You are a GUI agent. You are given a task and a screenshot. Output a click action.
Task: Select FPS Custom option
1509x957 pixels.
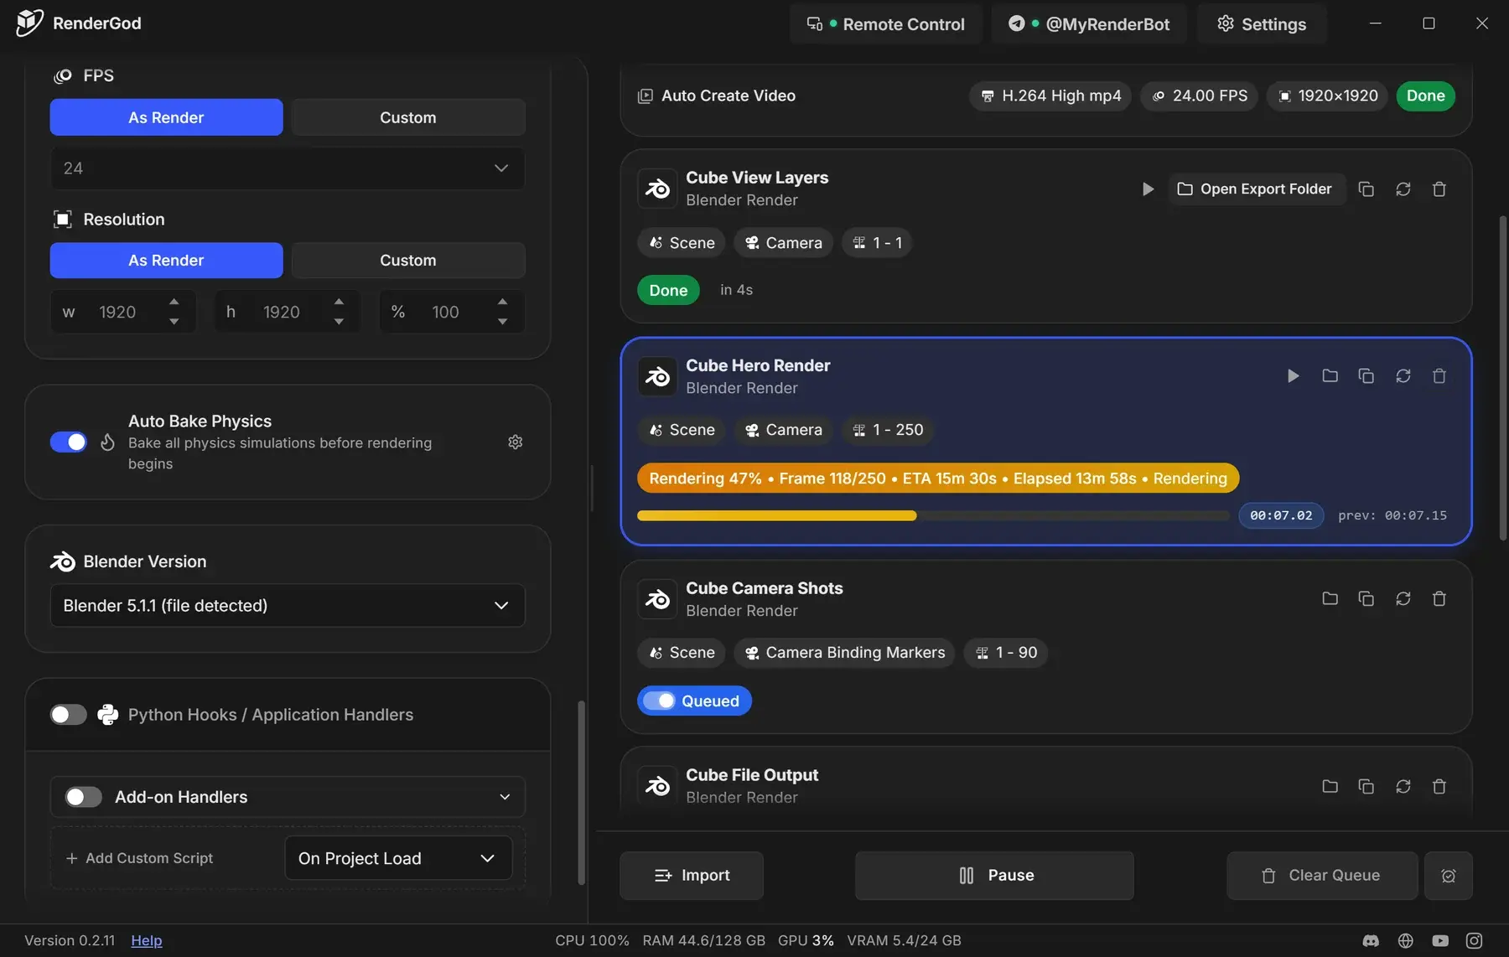point(408,117)
